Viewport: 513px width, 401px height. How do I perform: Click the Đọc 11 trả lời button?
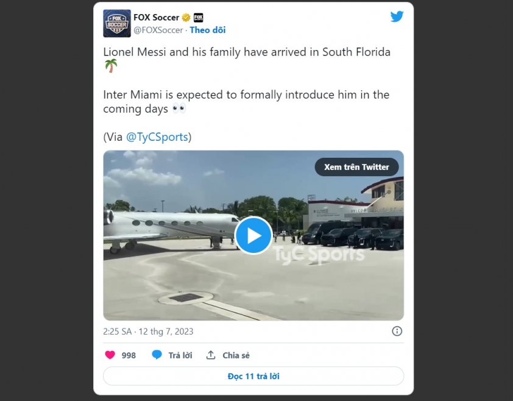(x=253, y=376)
